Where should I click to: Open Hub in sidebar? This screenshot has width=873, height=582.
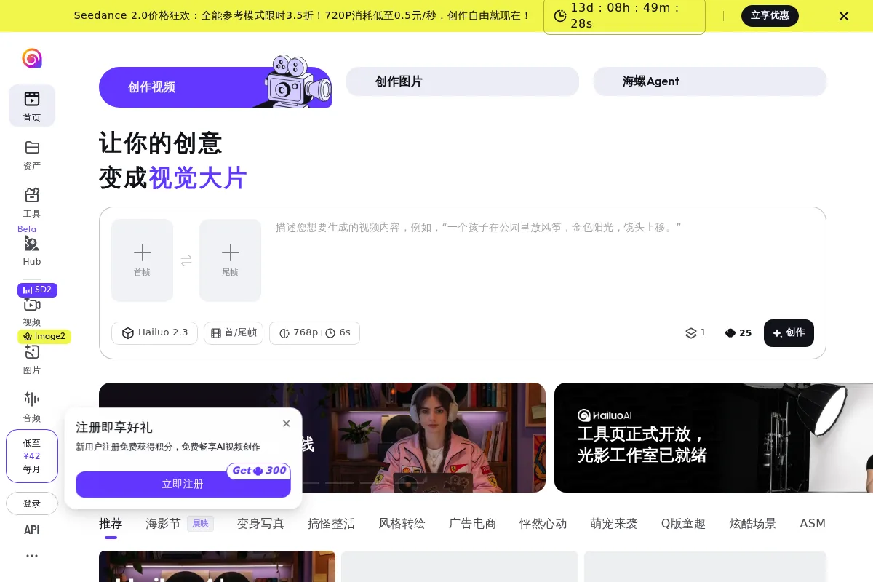pos(32,251)
